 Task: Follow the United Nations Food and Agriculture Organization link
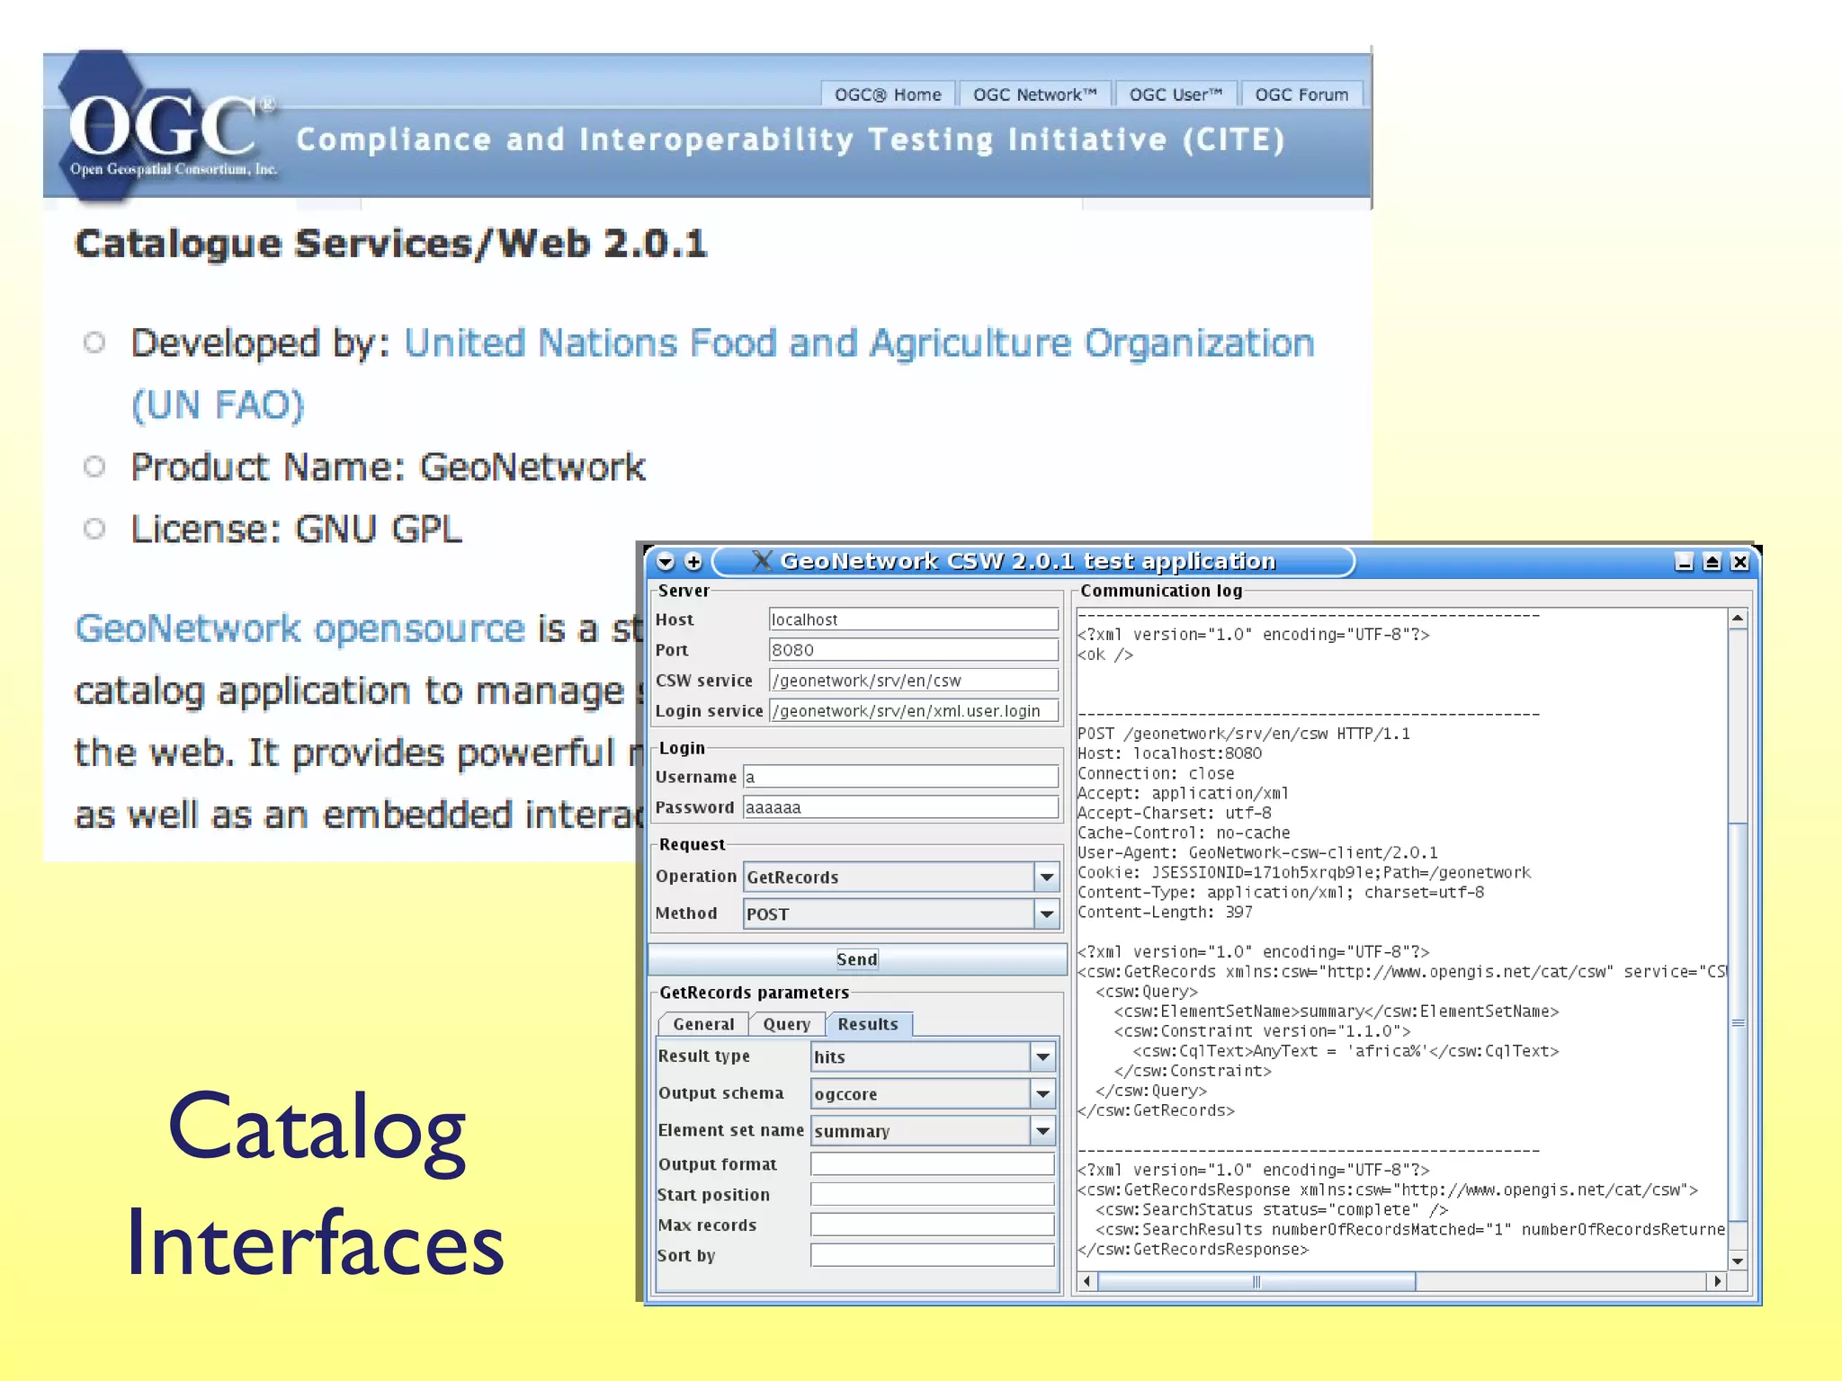point(723,373)
